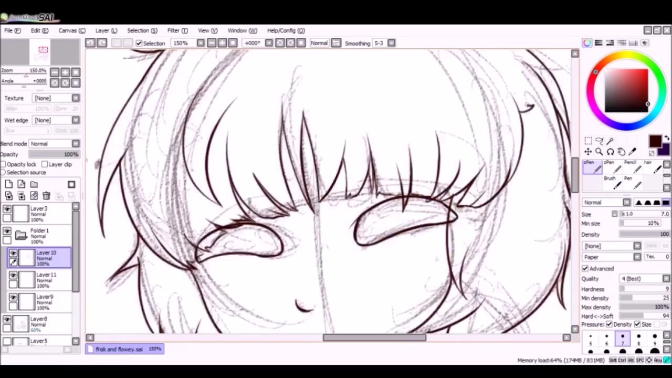Viewport: 672px width, 378px height.
Task: Create a new linework layer
Action: click(22, 184)
